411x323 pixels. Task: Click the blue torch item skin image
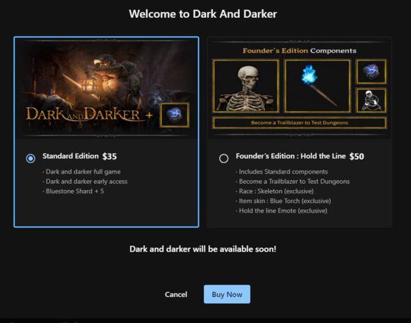(x=317, y=86)
